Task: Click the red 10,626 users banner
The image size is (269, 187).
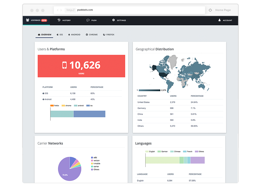Action: [81, 66]
